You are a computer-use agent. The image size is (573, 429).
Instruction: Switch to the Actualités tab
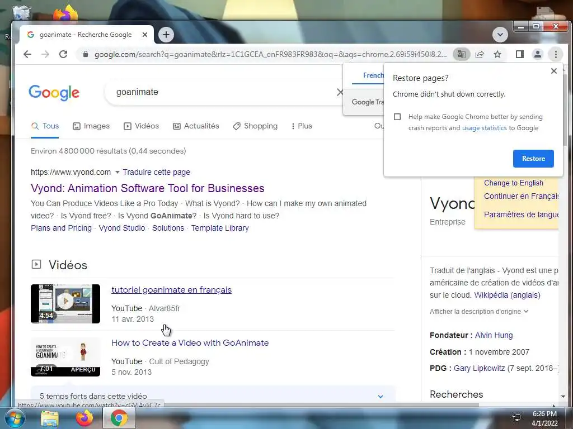196,126
